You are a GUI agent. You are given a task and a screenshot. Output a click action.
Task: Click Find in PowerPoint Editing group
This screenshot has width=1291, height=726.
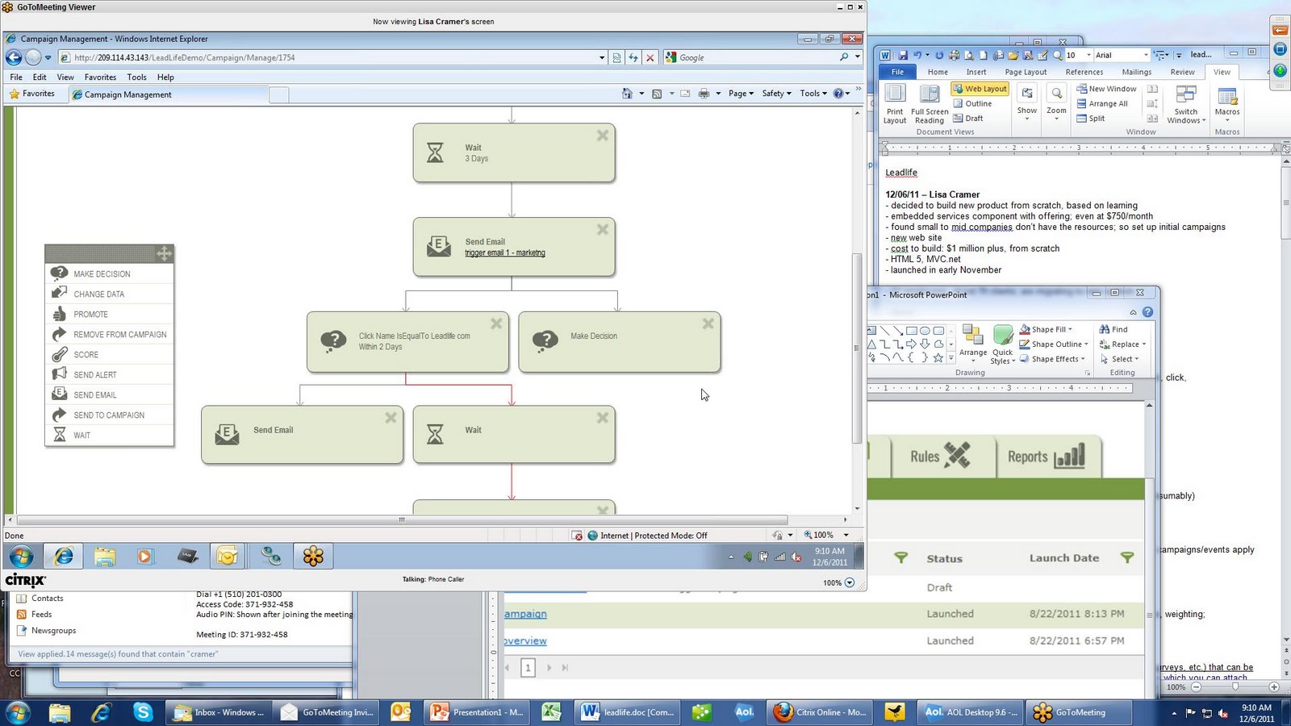(x=1113, y=329)
